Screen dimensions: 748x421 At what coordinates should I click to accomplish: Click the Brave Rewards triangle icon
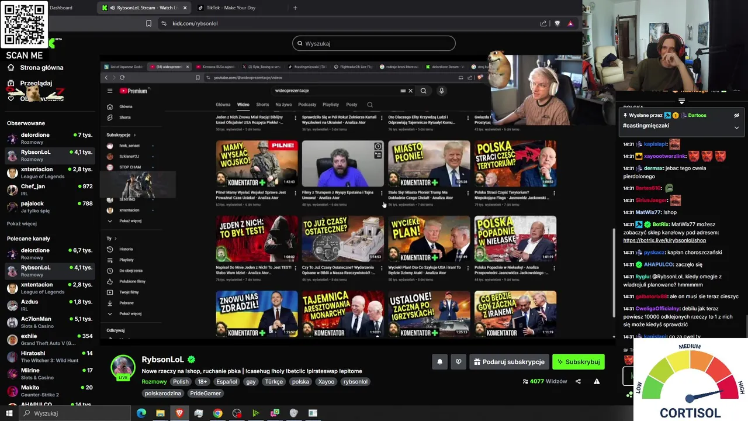pyautogui.click(x=570, y=23)
